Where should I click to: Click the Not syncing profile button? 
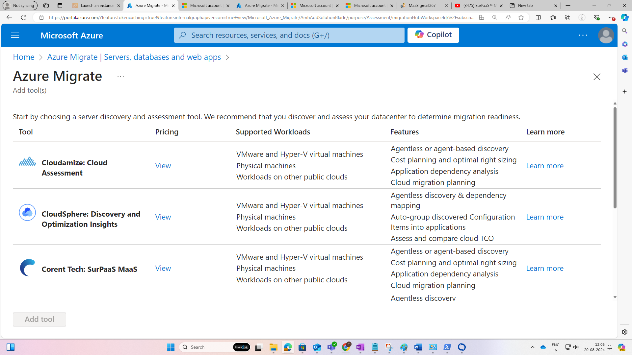[20, 6]
